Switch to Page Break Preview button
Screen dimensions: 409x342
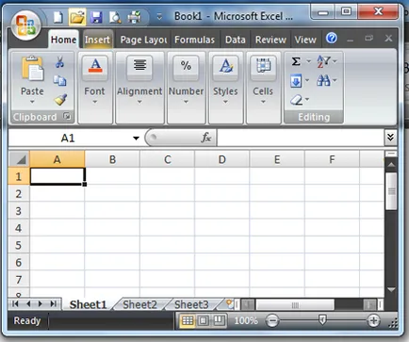[x=219, y=320]
